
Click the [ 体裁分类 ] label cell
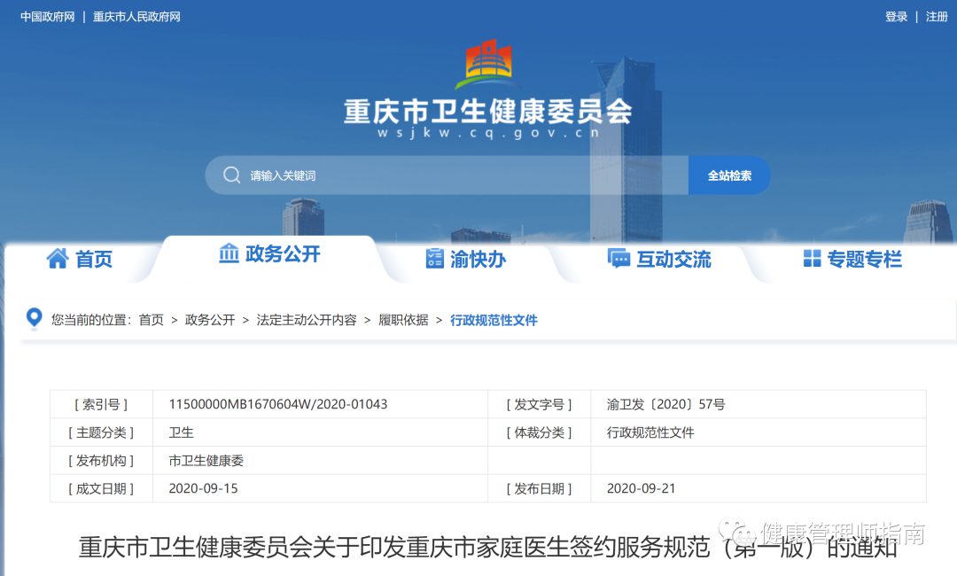[540, 432]
